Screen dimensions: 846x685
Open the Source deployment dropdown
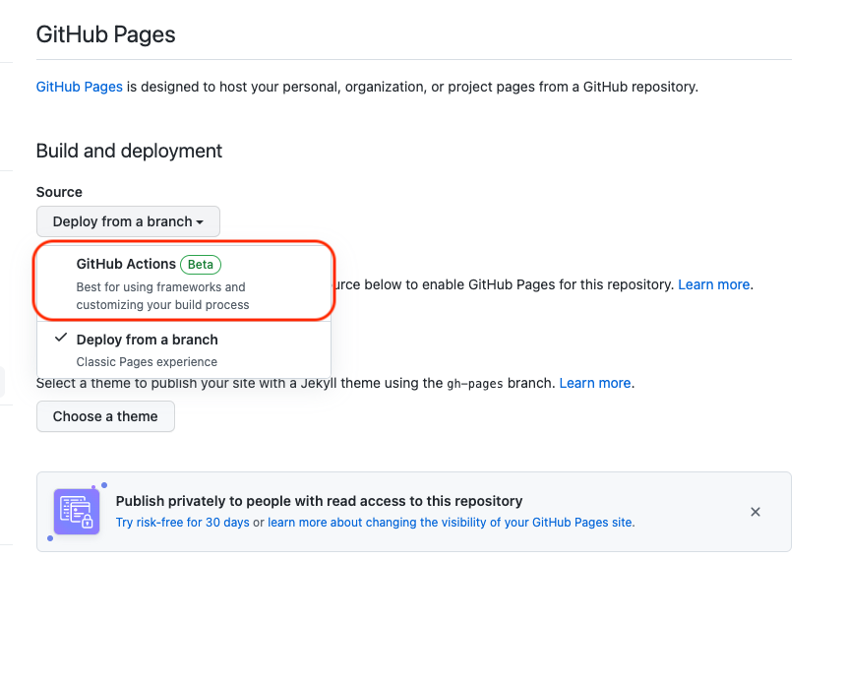coord(128,221)
